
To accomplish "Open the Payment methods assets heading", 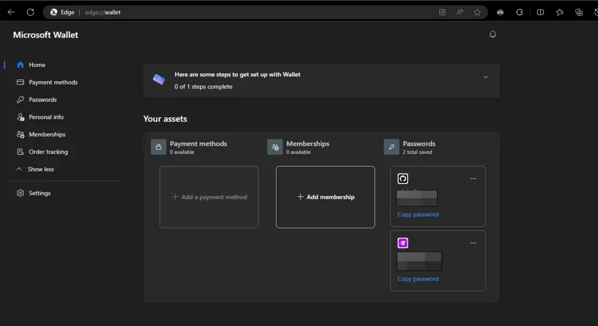I will (199, 144).
